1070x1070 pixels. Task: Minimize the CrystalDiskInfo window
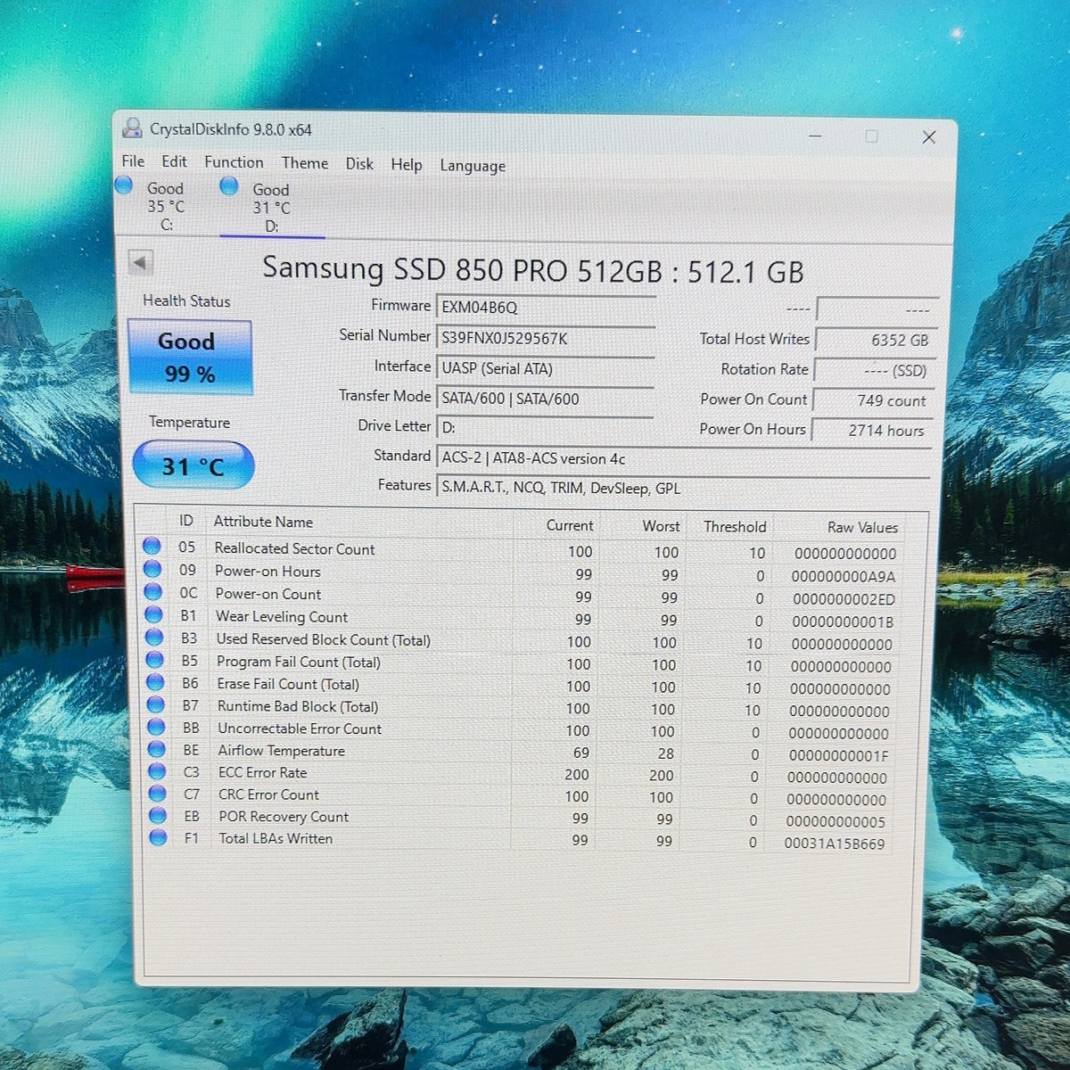(815, 136)
